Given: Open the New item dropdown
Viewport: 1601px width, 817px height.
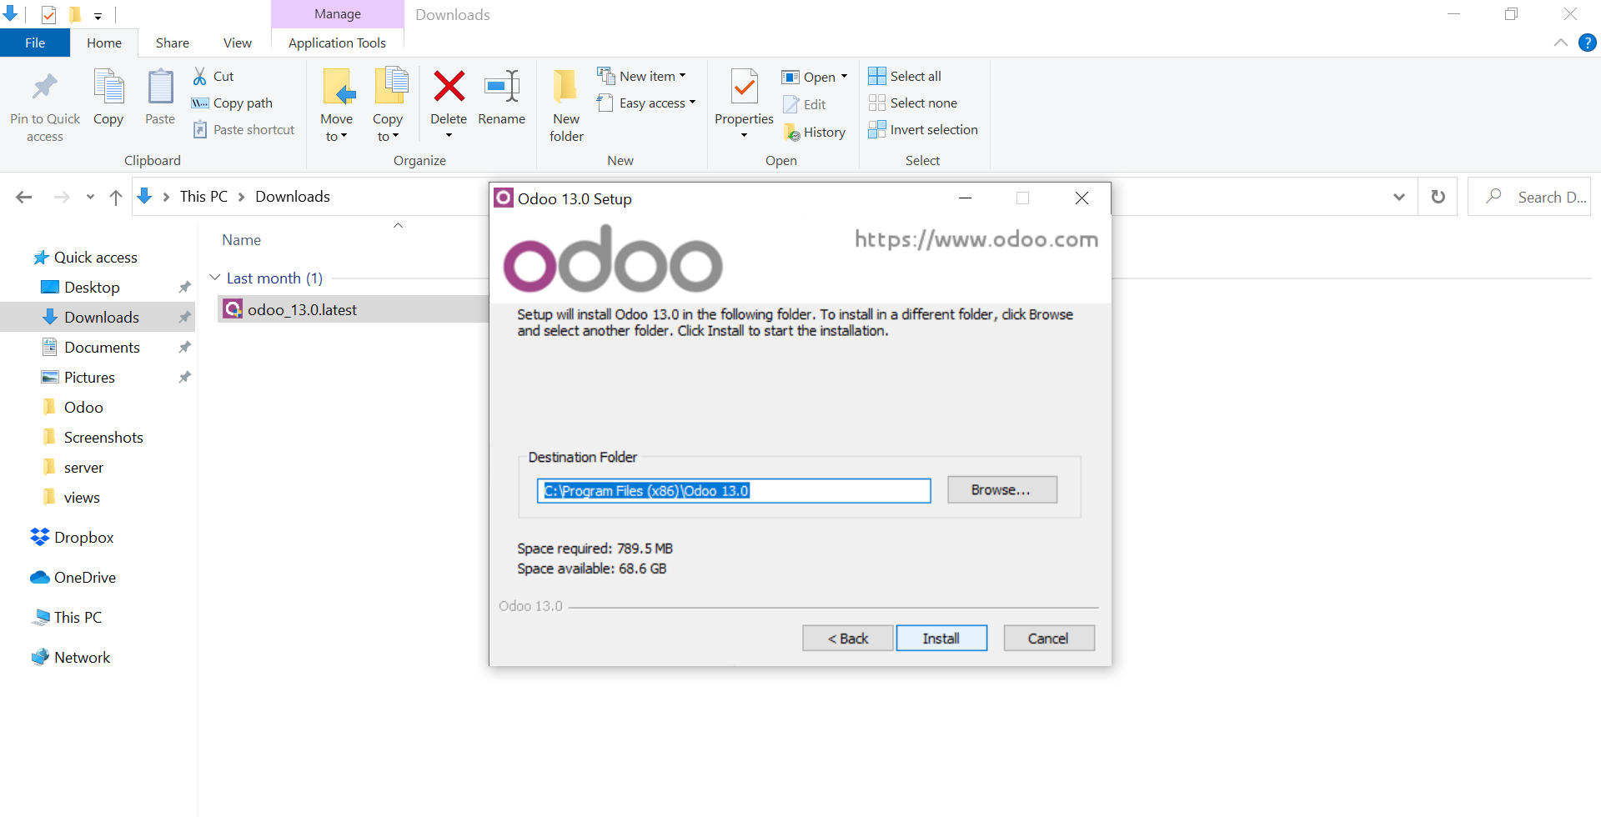Looking at the screenshot, I should pyautogui.click(x=642, y=76).
